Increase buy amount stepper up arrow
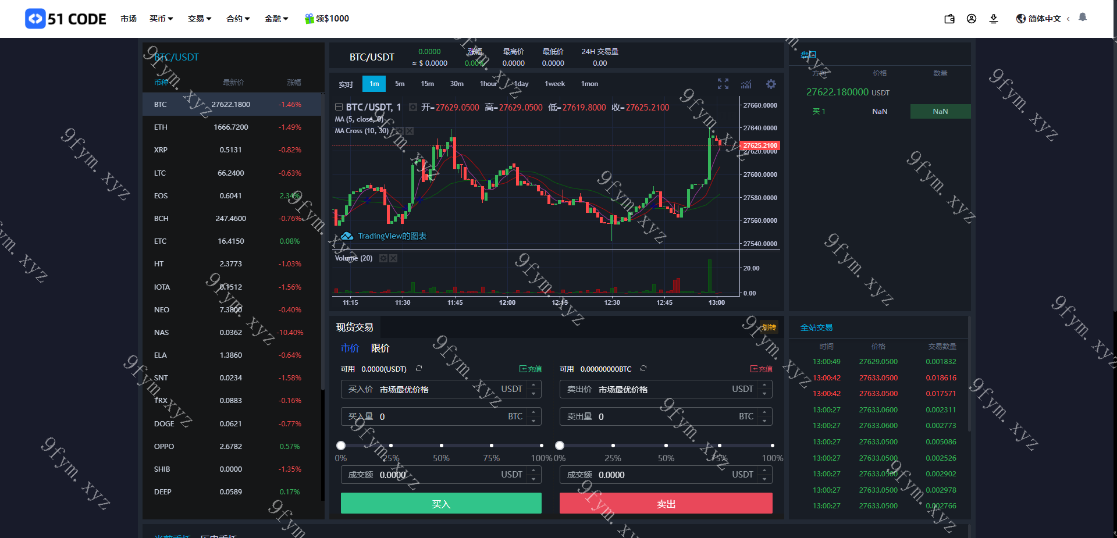Viewport: 1117px width, 538px height. coord(533,412)
